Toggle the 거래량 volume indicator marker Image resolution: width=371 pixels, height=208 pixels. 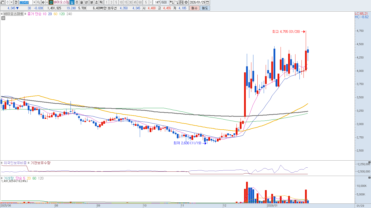click(2, 178)
